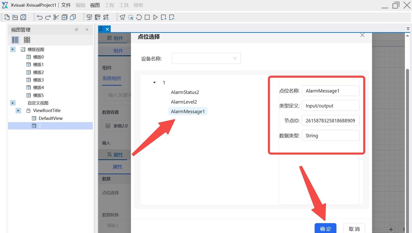Click the 节点ID input field
This screenshot has width=412, height=233.
[330, 121]
